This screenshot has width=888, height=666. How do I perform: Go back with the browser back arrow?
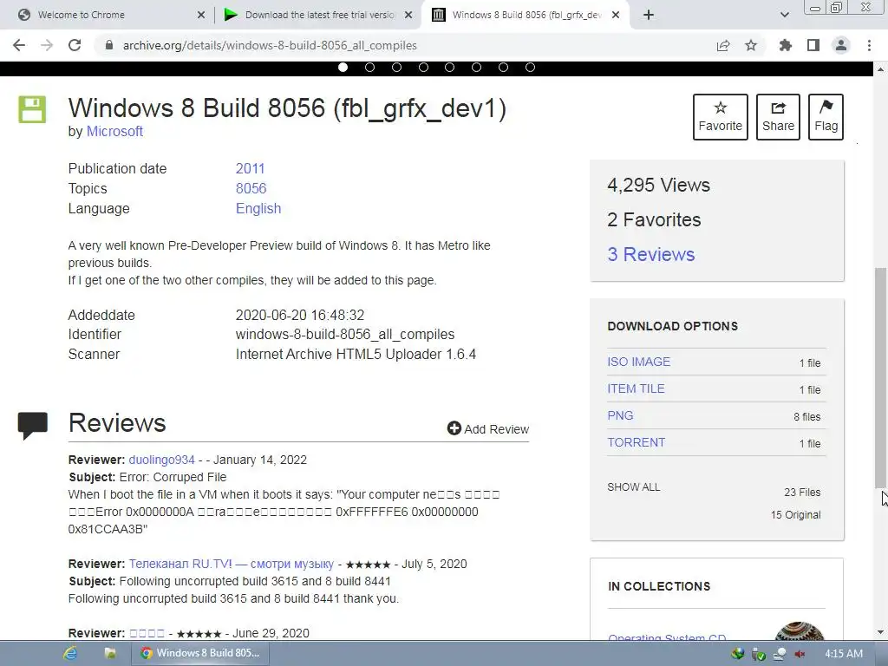(x=19, y=45)
